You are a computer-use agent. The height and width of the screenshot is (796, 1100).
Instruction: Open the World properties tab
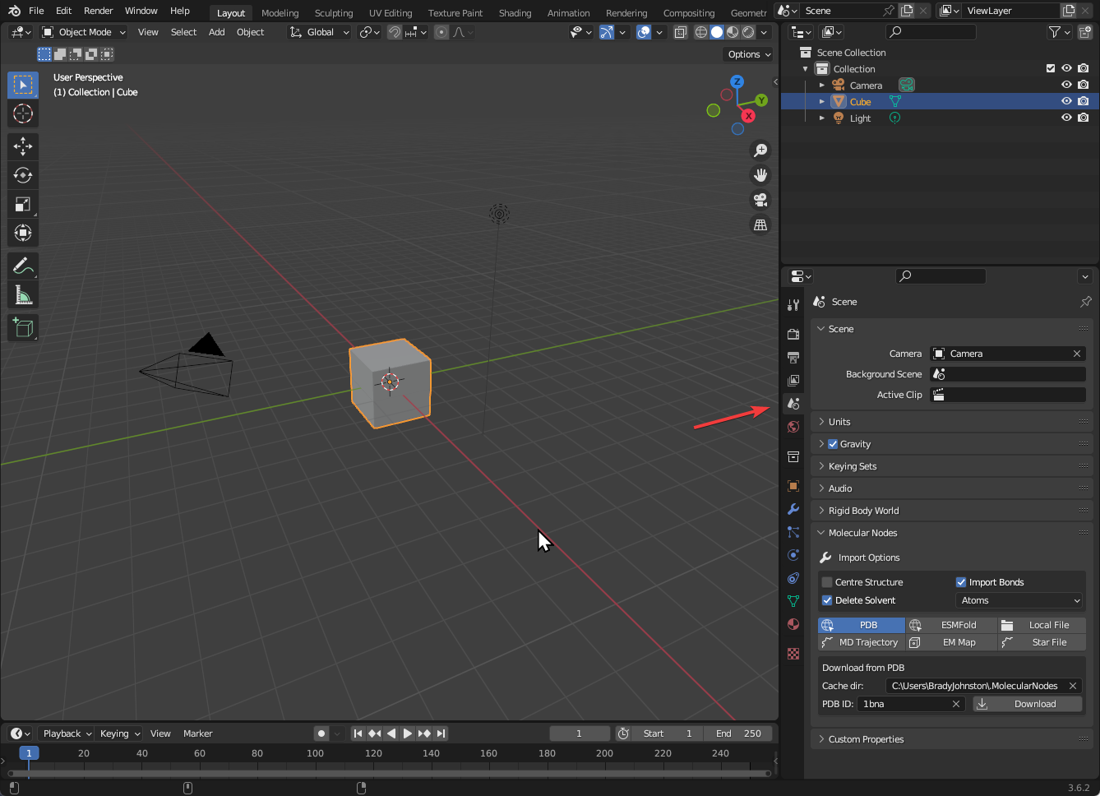pos(793,427)
